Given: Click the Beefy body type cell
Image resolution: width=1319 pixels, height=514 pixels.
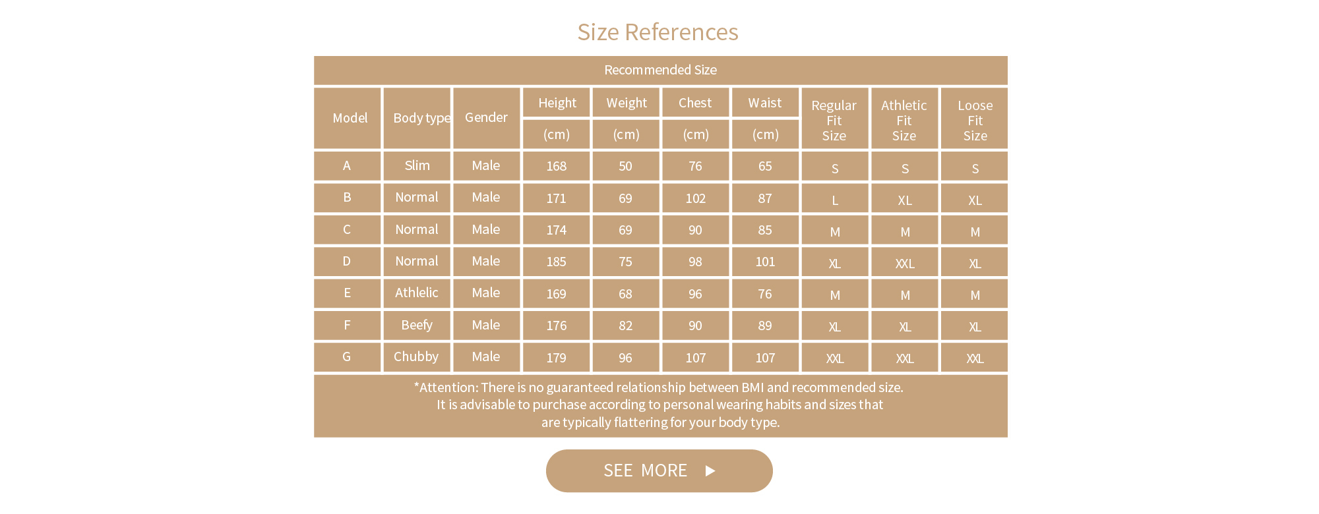Looking at the screenshot, I should (x=417, y=326).
